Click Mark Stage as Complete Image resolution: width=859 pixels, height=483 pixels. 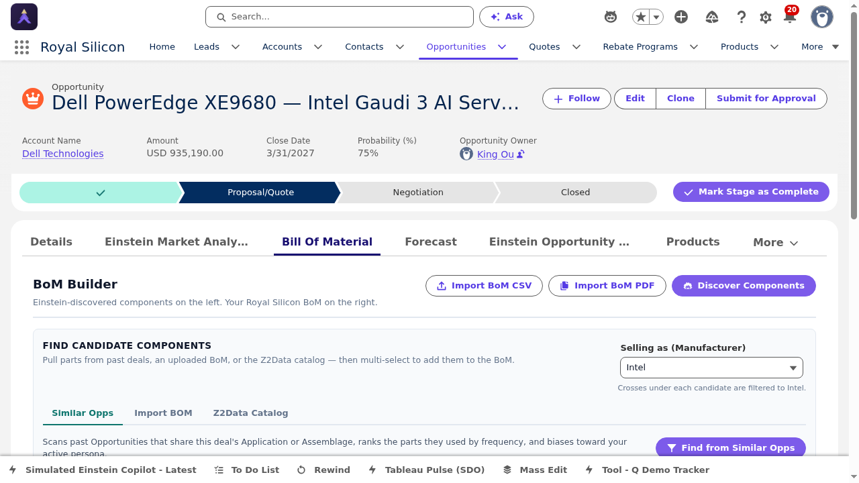751,192
